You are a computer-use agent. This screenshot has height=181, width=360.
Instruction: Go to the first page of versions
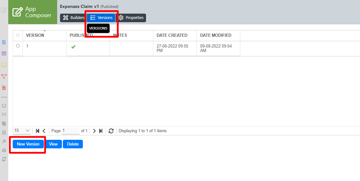pyautogui.click(x=38, y=131)
